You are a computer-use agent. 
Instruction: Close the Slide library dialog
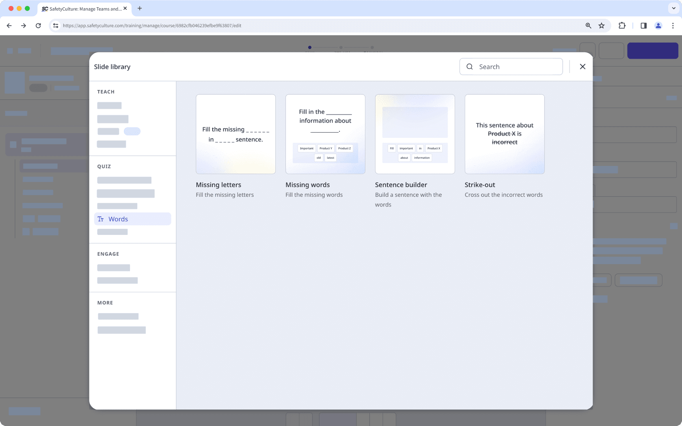pyautogui.click(x=583, y=67)
